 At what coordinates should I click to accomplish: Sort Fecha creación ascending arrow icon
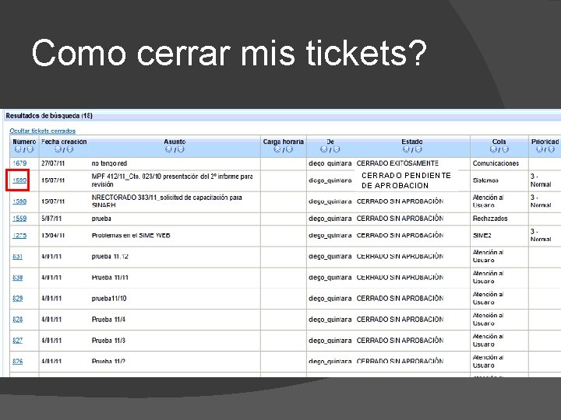pyautogui.click(x=58, y=149)
